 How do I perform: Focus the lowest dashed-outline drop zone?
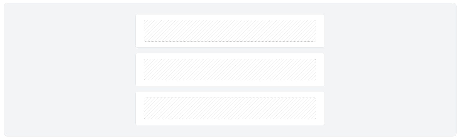coord(230,108)
